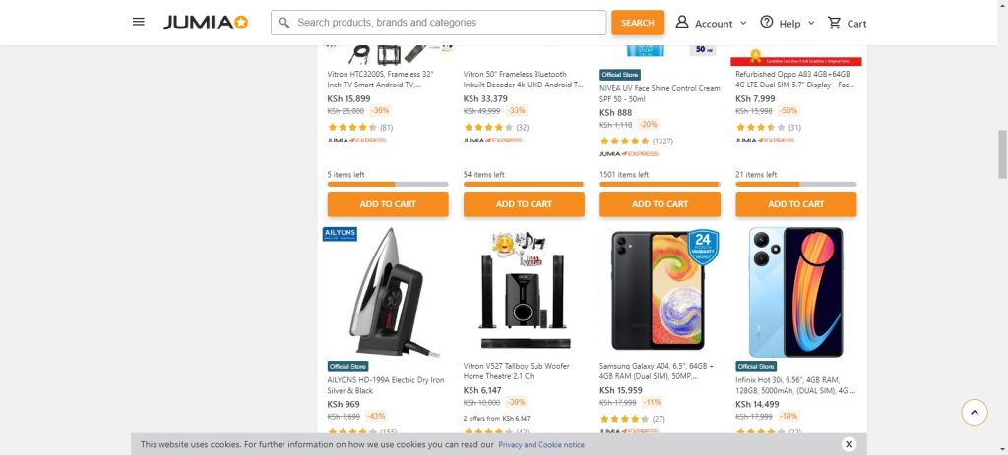The image size is (1008, 455).
Task: Expand the Account dropdown chevron
Action: point(743,23)
